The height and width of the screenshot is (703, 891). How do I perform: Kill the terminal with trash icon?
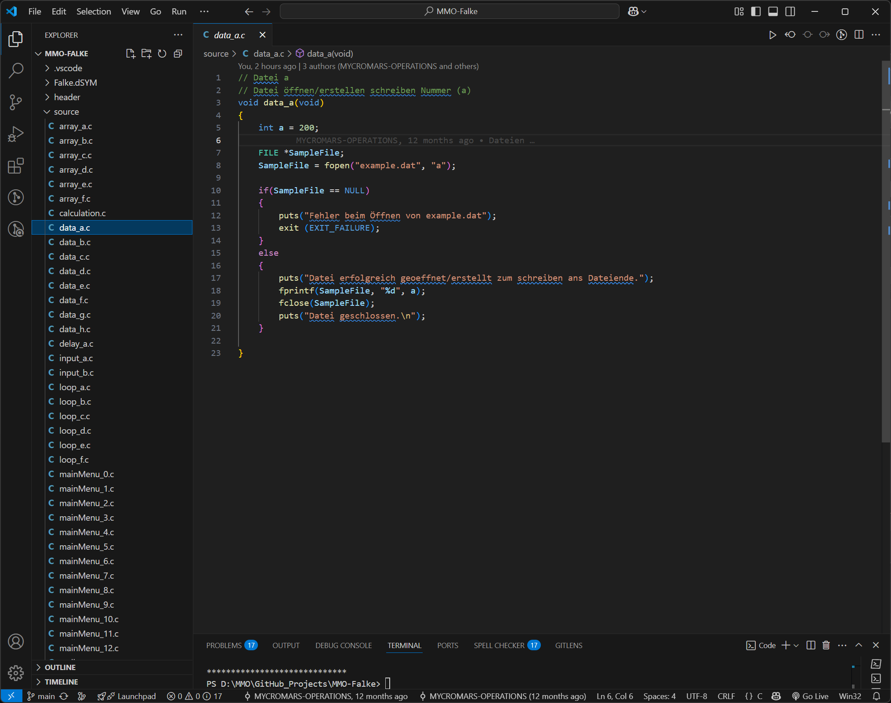(x=826, y=645)
